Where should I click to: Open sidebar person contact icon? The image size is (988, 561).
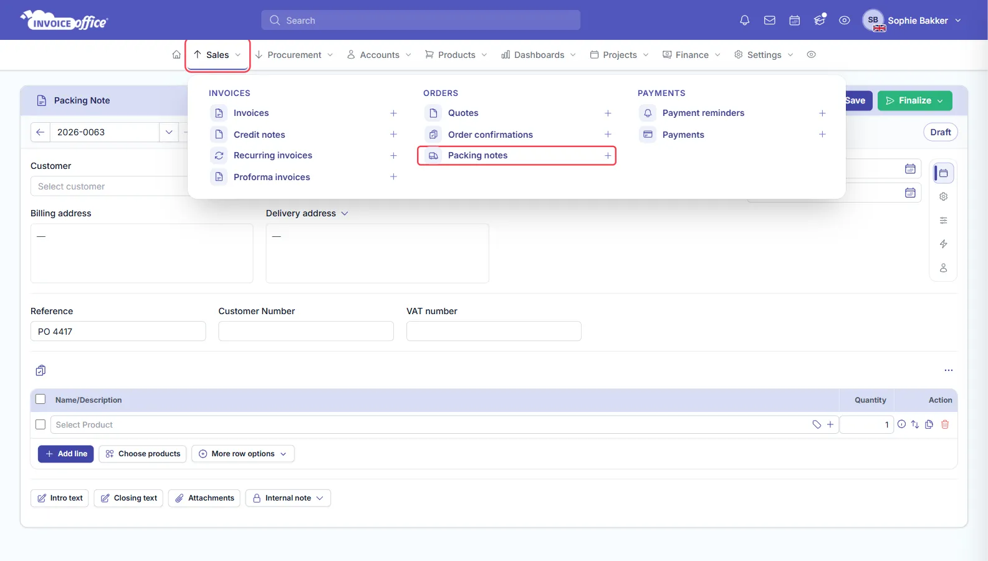point(943,268)
